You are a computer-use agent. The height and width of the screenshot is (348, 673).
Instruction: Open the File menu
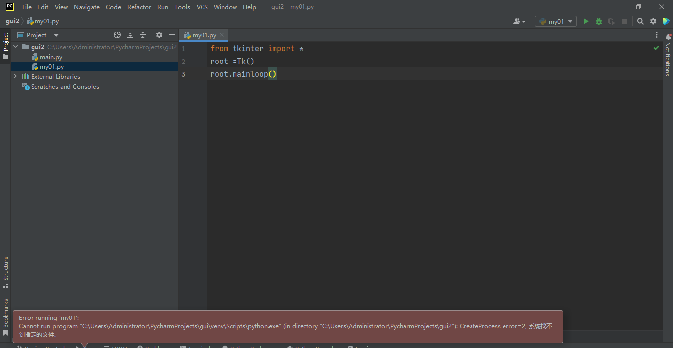point(27,7)
